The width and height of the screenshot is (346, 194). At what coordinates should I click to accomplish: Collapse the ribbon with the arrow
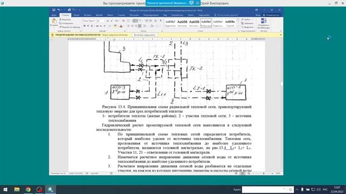coord(281,31)
